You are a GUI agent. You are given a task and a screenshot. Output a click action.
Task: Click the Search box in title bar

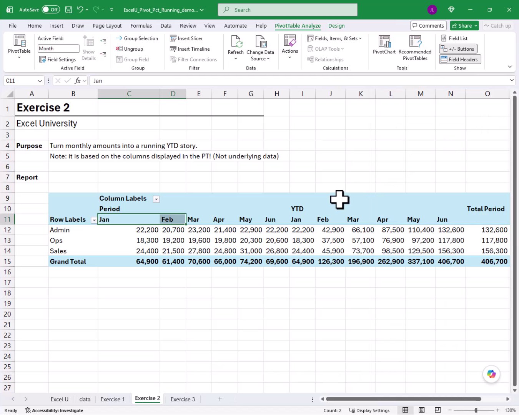[288, 10]
